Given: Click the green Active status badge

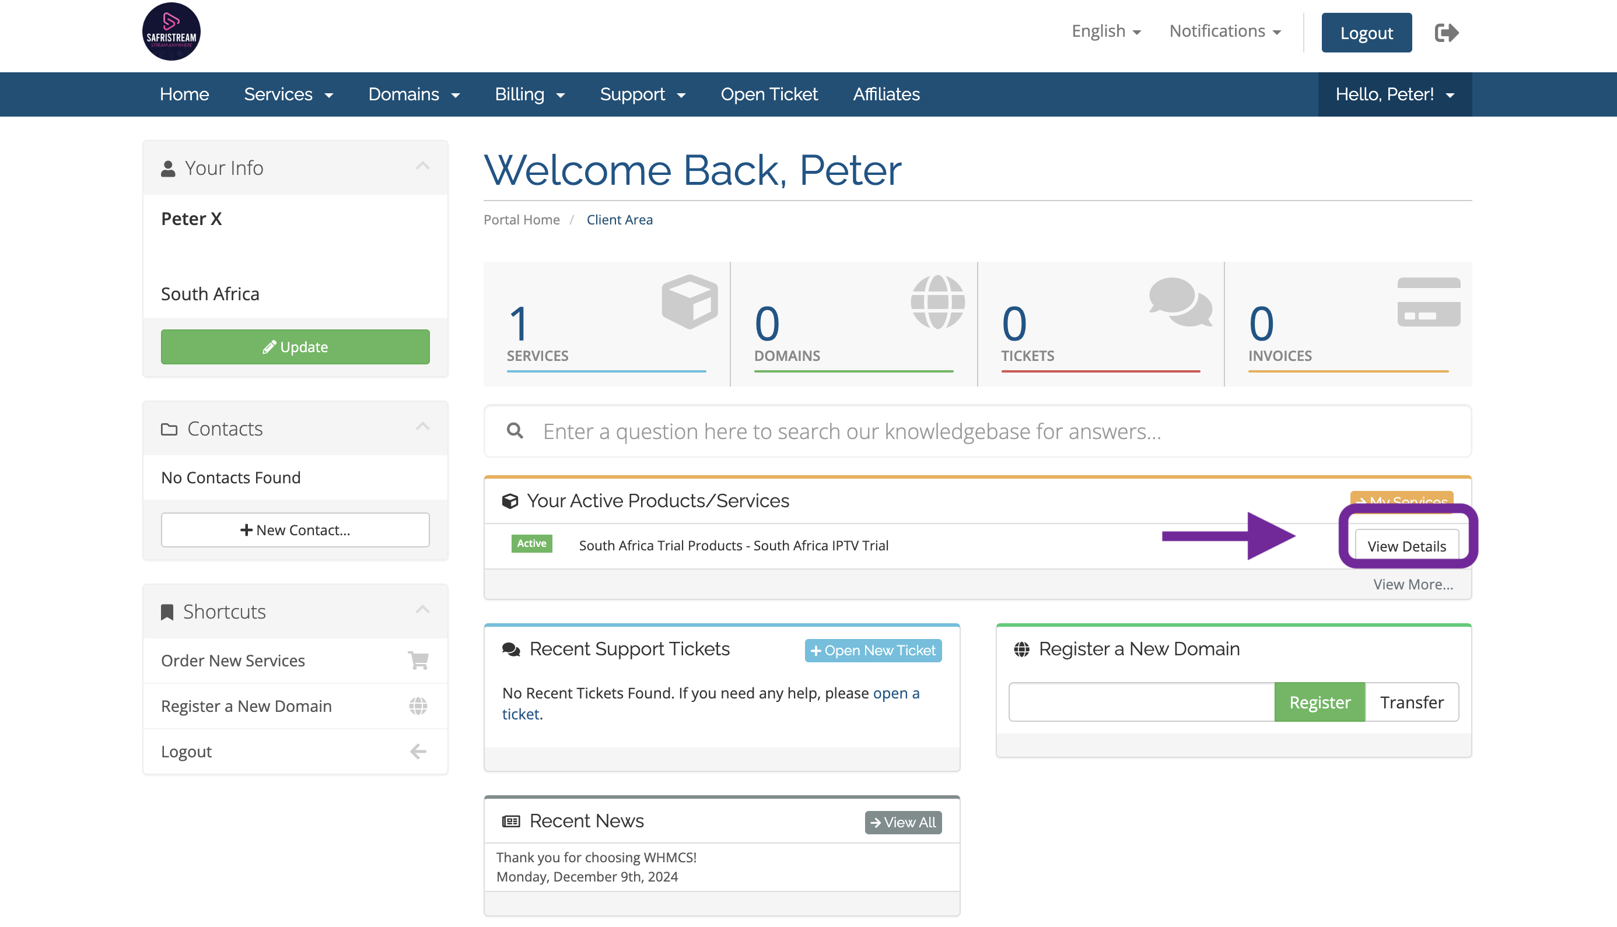Looking at the screenshot, I should pos(531,544).
